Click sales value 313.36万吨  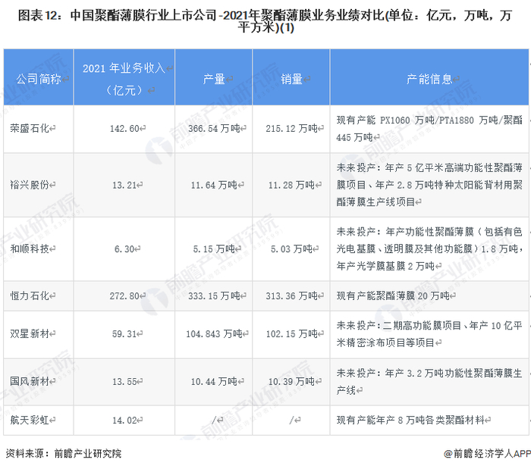[x=291, y=296]
